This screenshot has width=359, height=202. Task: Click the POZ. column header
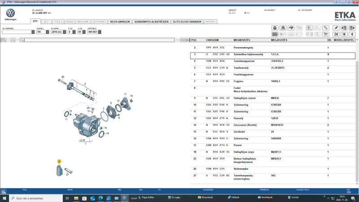click(x=194, y=40)
